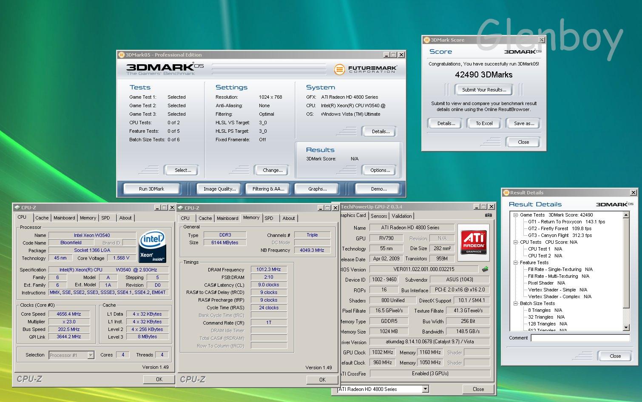Screen dimensions: 642x402
Task: Click the ATI Radeon logo in GPU-Z
Action: (x=474, y=242)
